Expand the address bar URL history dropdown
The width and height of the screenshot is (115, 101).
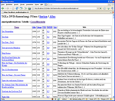pos(98,8)
